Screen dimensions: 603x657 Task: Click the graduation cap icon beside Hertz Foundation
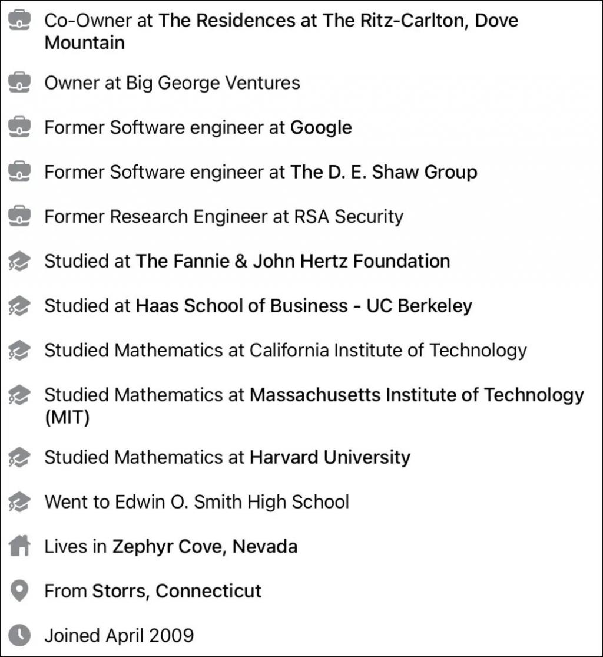pyautogui.click(x=19, y=261)
